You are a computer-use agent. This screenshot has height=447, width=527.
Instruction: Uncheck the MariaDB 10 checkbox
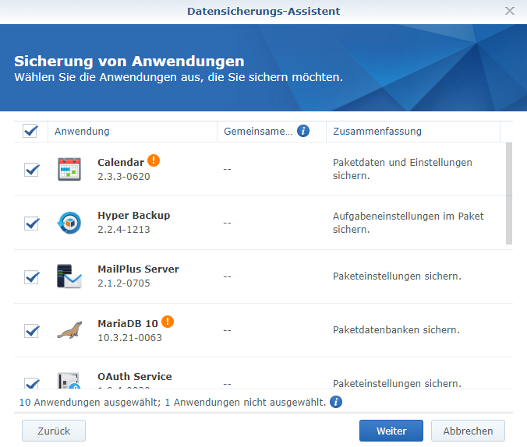pos(31,330)
